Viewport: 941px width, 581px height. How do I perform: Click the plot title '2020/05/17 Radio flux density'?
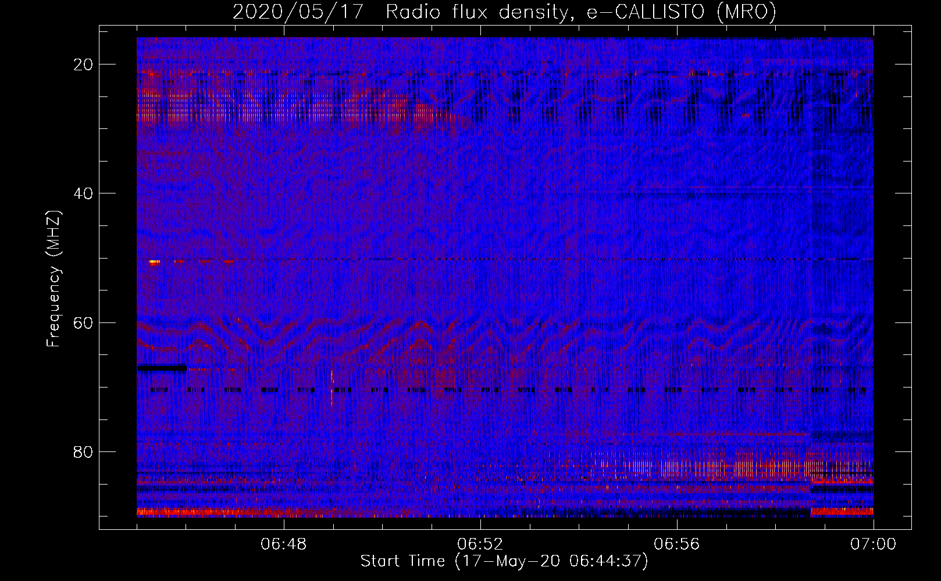coord(401,12)
